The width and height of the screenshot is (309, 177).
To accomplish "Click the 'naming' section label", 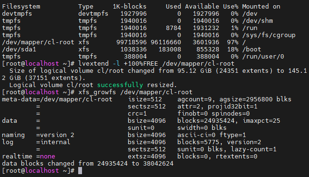I will (x=13, y=135).
